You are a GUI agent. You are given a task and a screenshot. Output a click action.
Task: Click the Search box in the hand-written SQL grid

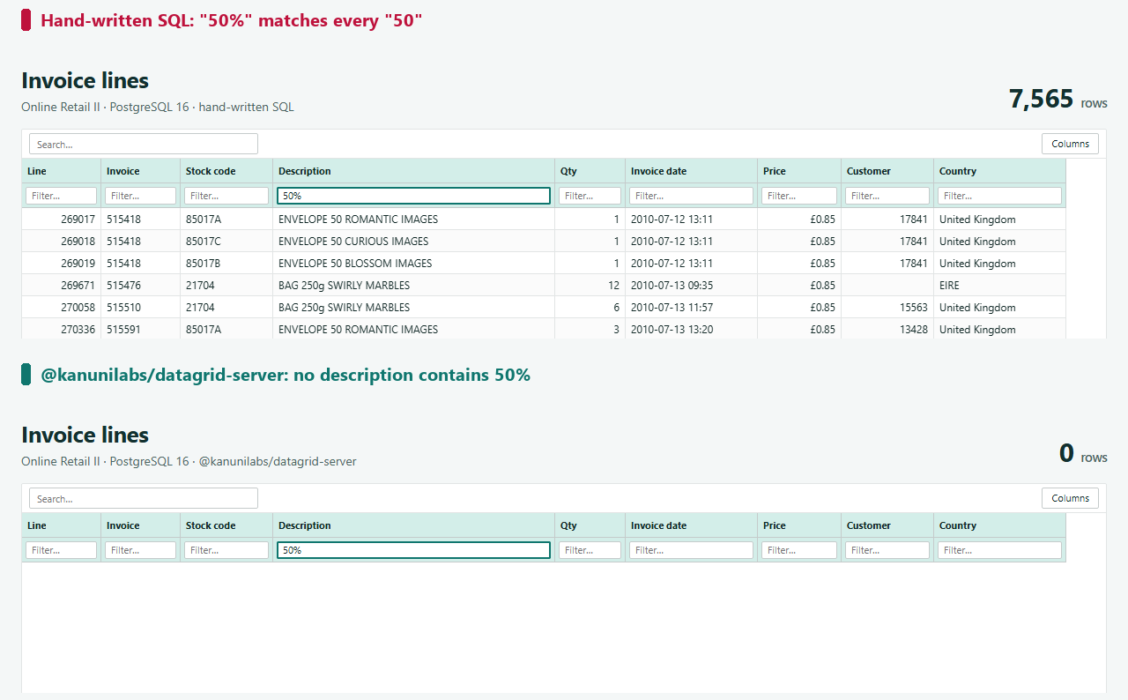(x=144, y=144)
